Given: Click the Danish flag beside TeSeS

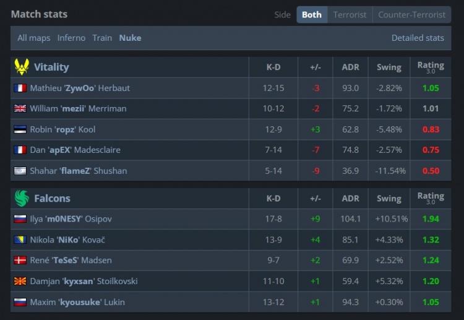Looking at the screenshot, I should coord(20,261).
